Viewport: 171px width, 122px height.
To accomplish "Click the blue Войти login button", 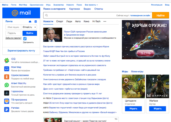I will (30, 33).
